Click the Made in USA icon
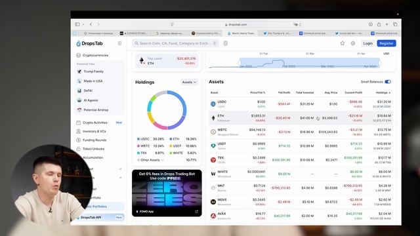The height and width of the screenshot is (236, 420). pos(79,81)
